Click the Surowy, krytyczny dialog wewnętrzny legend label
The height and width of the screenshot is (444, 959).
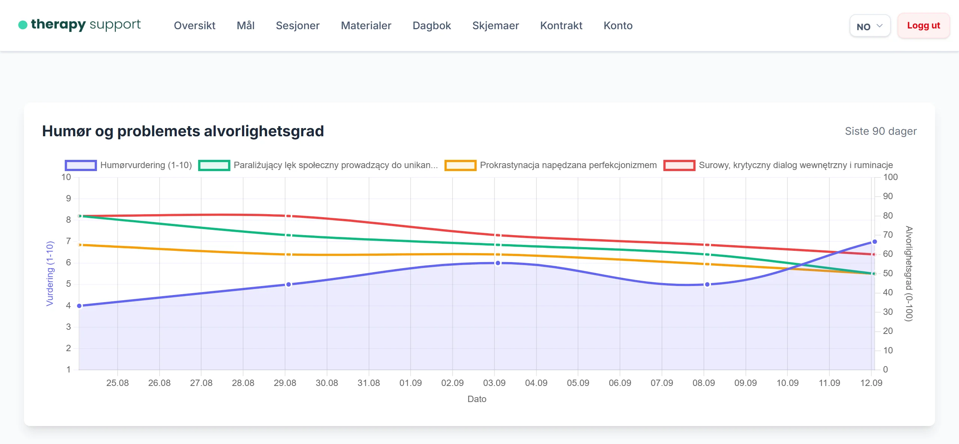[x=796, y=165]
